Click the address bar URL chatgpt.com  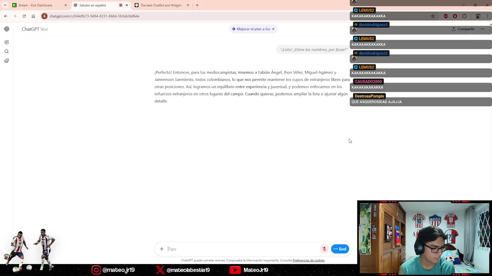click(95, 16)
